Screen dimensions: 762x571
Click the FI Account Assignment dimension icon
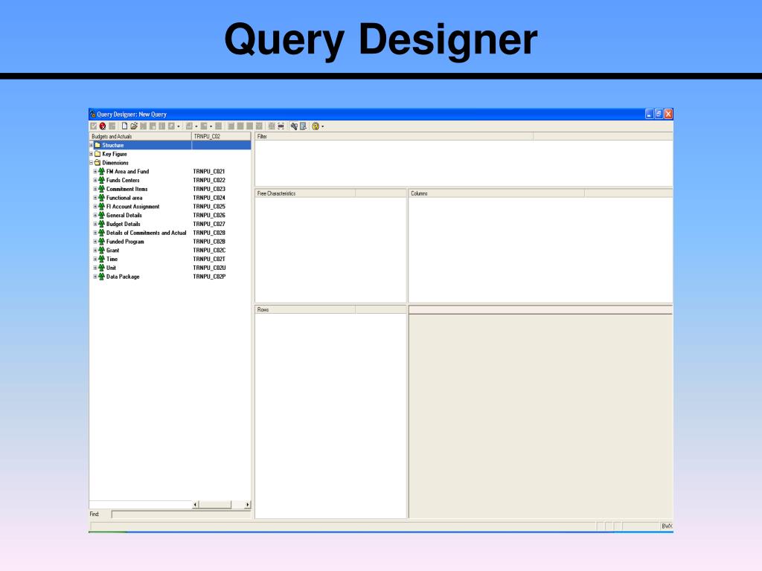tap(101, 207)
